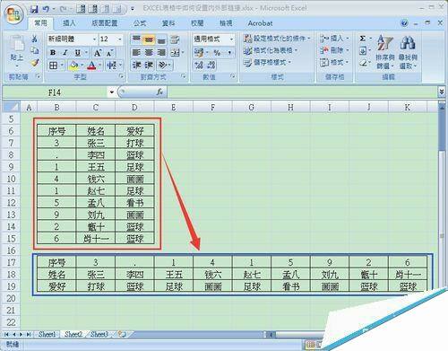Toggle Italic formatting
Viewport: 448px width, 351px height.
[x=65, y=53]
